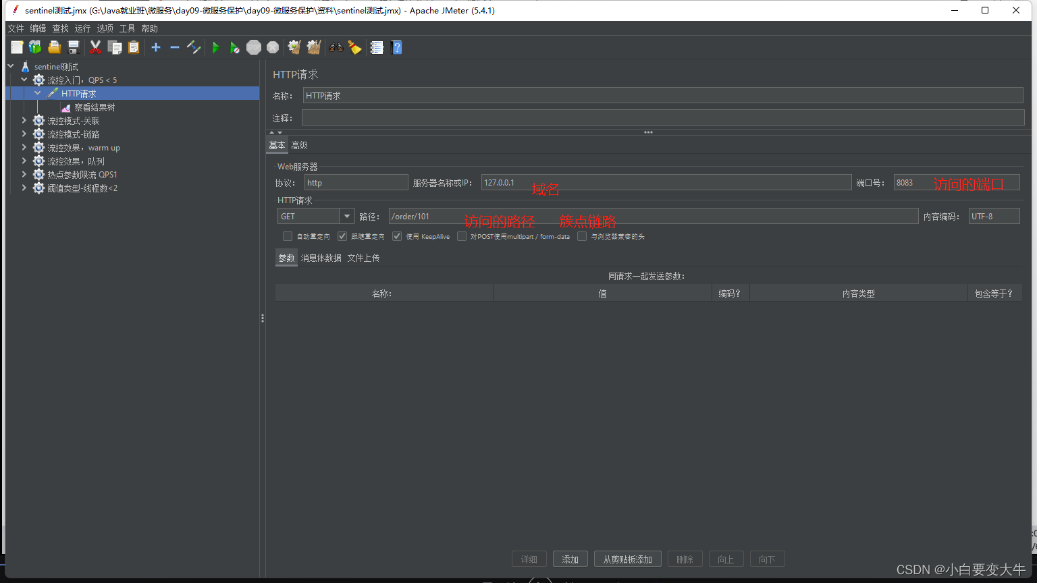Expand the 热点参数限流 QPS1 group
1037x583 pixels.
pyautogui.click(x=24, y=175)
